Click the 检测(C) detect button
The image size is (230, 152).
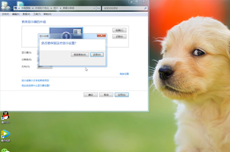120,30
